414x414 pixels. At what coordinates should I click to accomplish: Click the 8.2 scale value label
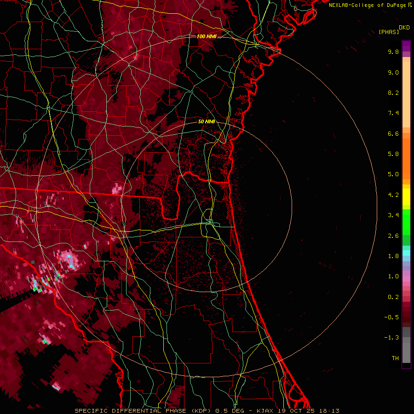click(393, 92)
